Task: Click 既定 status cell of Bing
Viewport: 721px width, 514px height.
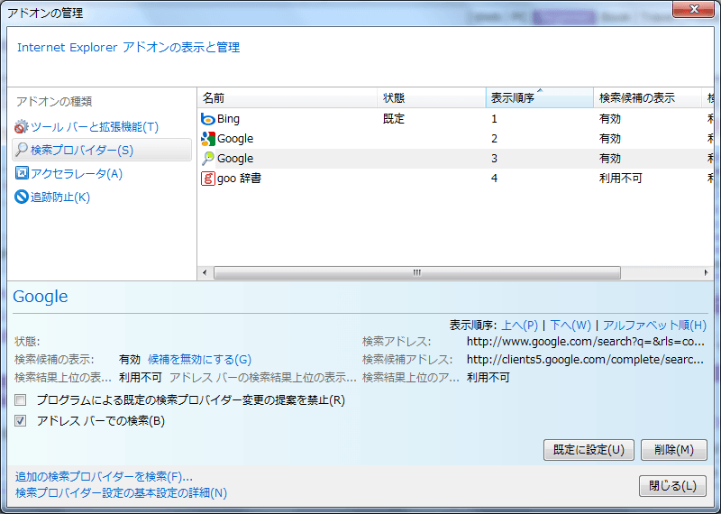Action: [x=394, y=119]
